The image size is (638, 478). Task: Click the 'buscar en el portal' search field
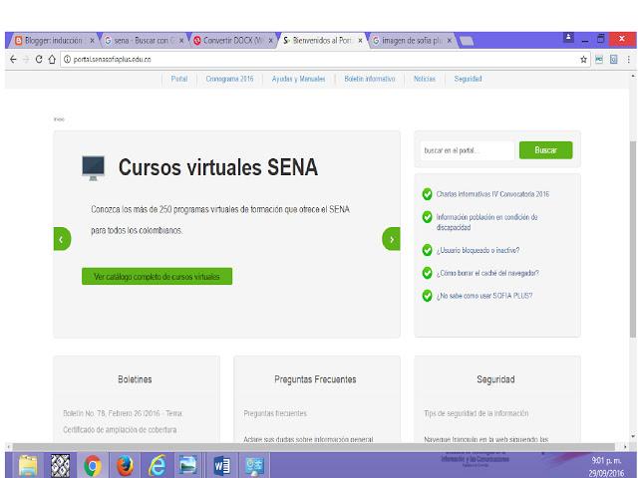tap(468, 150)
